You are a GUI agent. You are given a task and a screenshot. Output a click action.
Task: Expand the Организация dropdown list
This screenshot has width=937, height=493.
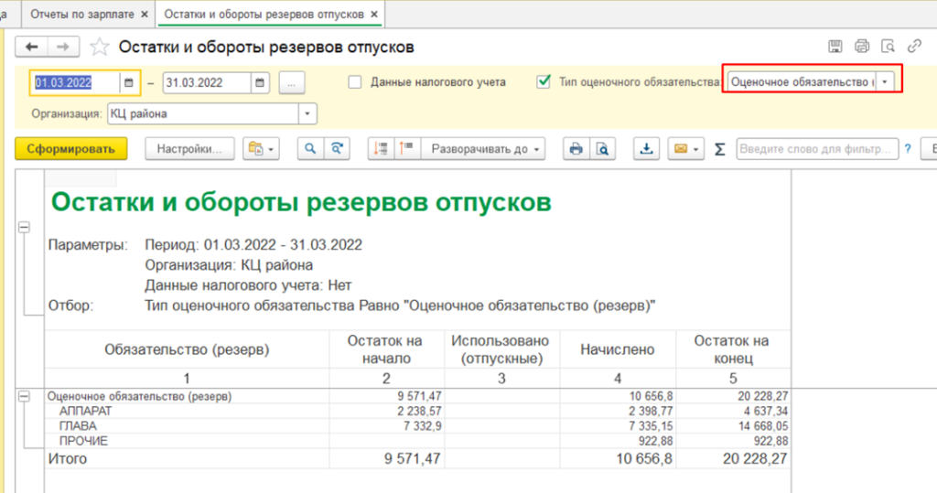[x=307, y=114]
